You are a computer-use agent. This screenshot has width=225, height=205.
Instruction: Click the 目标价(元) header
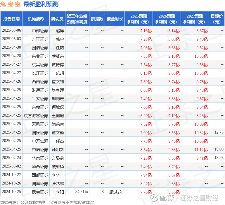217,19
